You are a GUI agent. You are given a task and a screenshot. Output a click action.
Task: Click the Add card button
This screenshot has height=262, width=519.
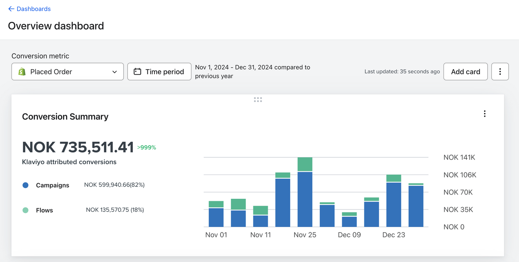coord(465,72)
